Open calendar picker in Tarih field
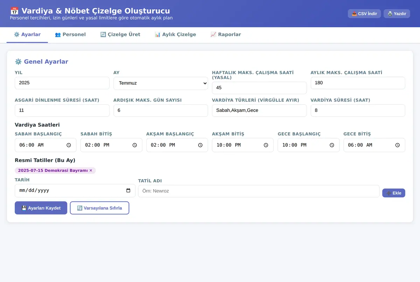This screenshot has height=282, width=420. click(x=128, y=191)
